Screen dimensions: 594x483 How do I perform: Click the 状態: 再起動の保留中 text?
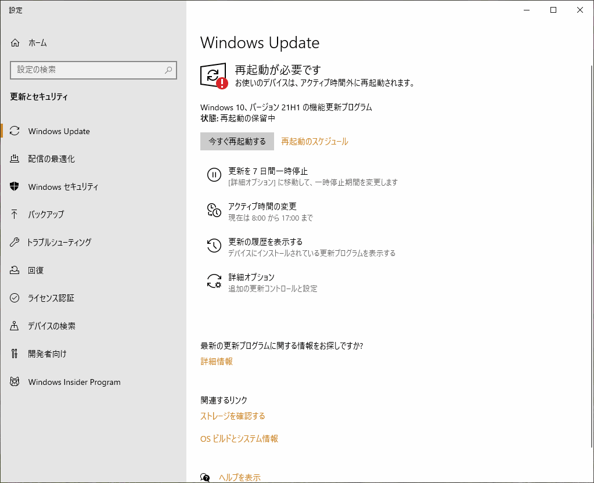(x=238, y=118)
